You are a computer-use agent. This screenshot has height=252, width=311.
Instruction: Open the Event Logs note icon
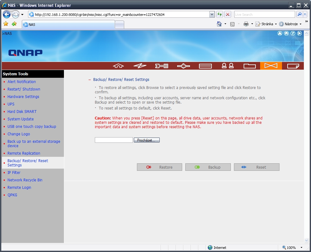(293, 66)
